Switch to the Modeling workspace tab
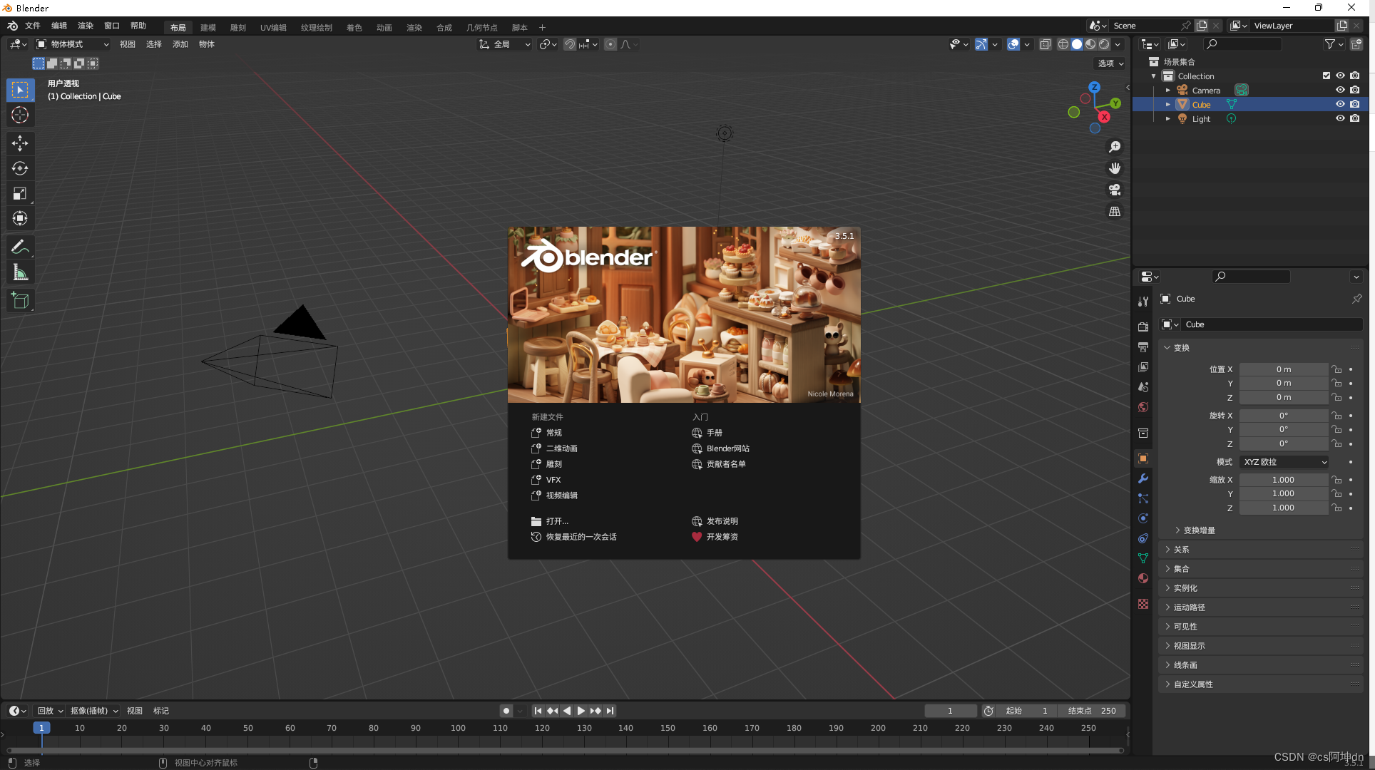Screen dimensions: 1375x770 point(208,28)
